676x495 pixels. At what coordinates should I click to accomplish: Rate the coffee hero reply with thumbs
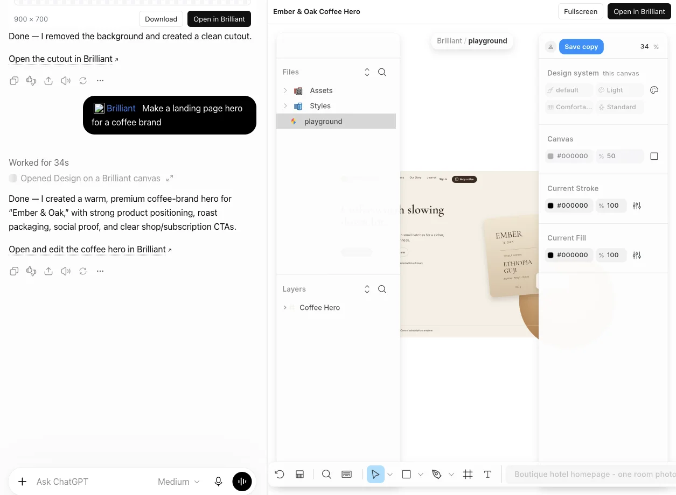pyautogui.click(x=31, y=271)
